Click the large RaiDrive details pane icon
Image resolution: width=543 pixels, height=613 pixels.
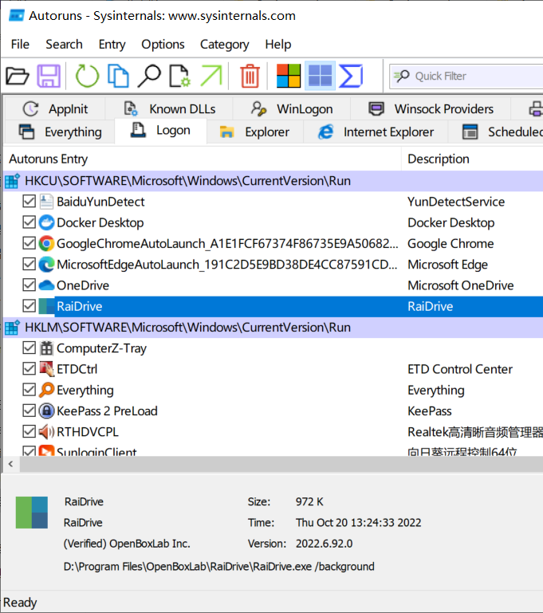pos(32,513)
